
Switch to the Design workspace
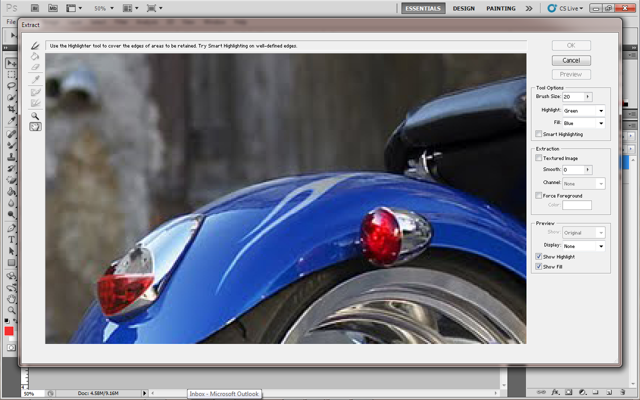coord(463,8)
